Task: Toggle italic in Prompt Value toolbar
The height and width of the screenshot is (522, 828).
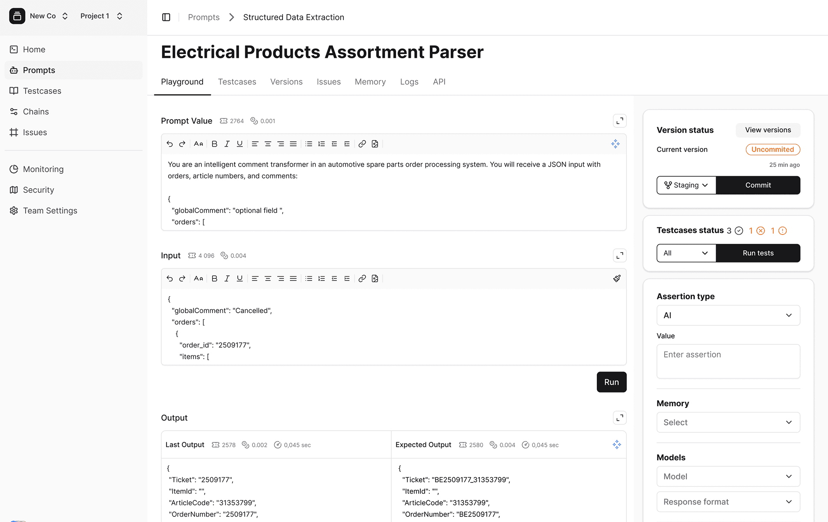Action: click(227, 144)
